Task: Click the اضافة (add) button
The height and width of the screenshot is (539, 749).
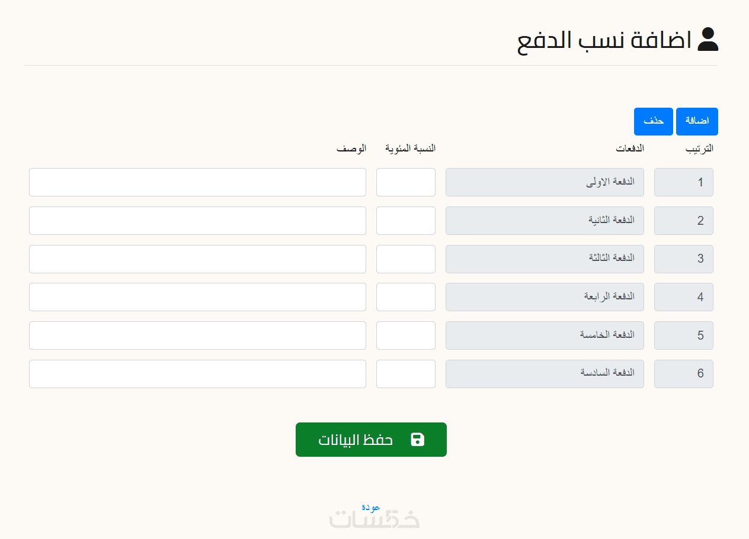Action: 697,121
